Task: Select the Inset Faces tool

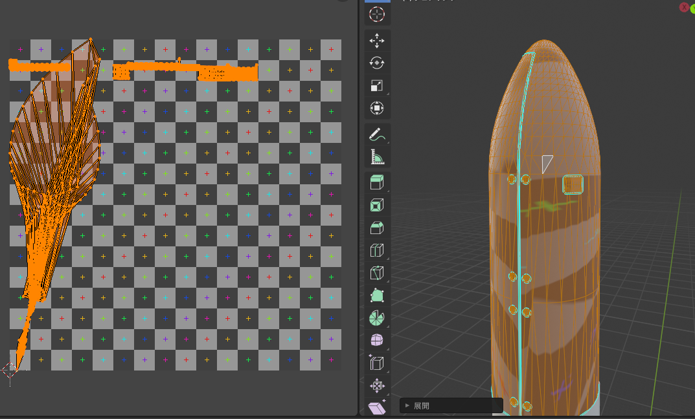Action: [377, 205]
